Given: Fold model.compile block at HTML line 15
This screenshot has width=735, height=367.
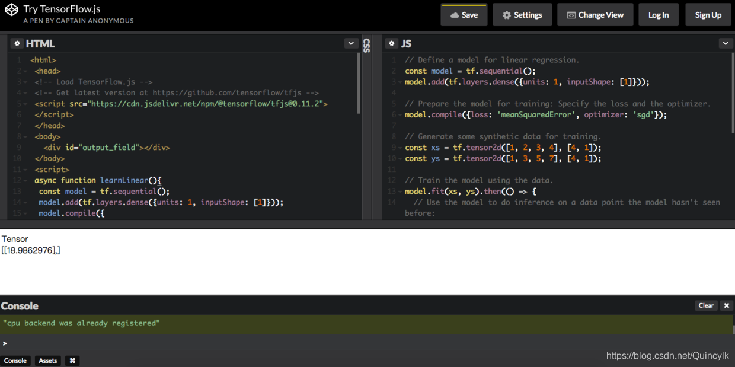Looking at the screenshot, I should 26,213.
